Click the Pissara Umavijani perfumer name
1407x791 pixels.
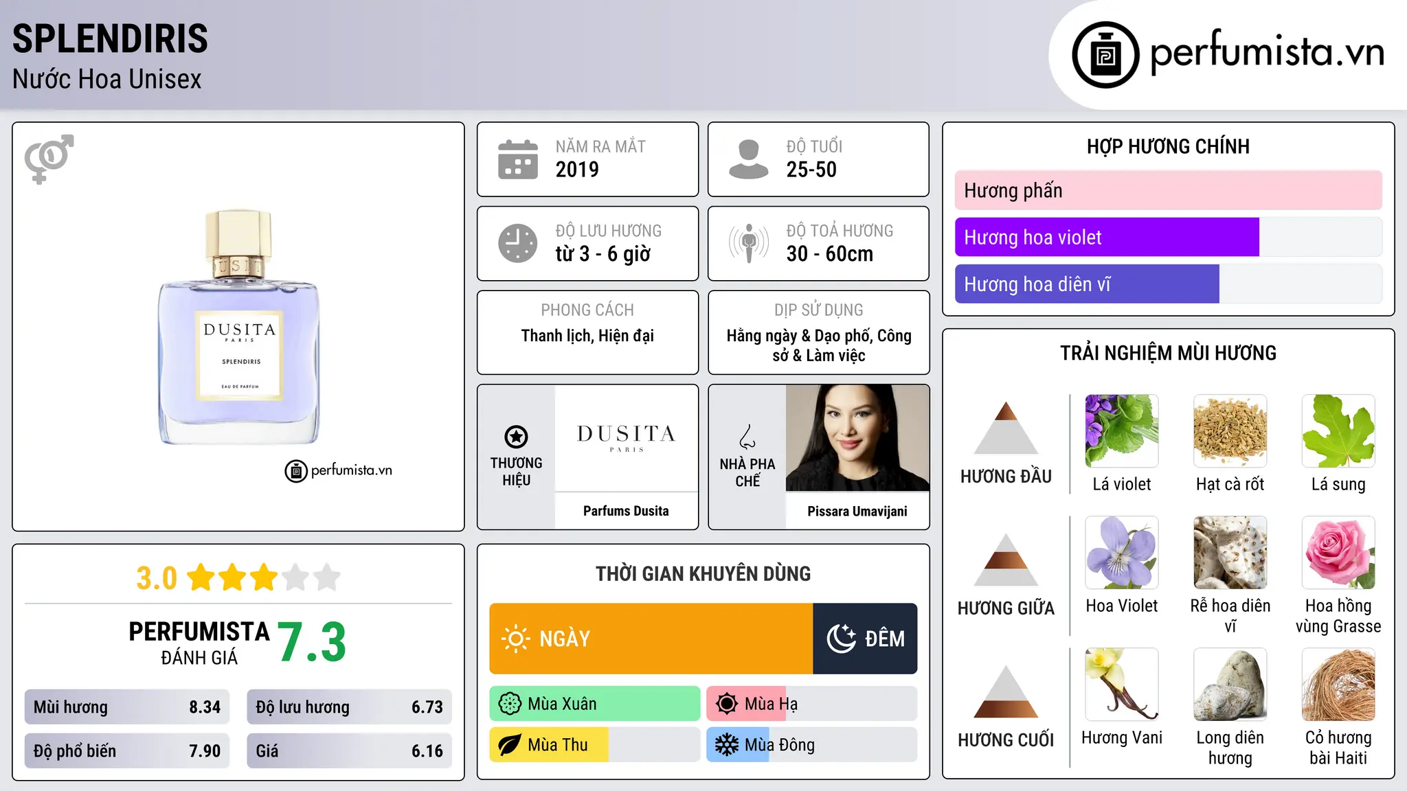point(857,511)
